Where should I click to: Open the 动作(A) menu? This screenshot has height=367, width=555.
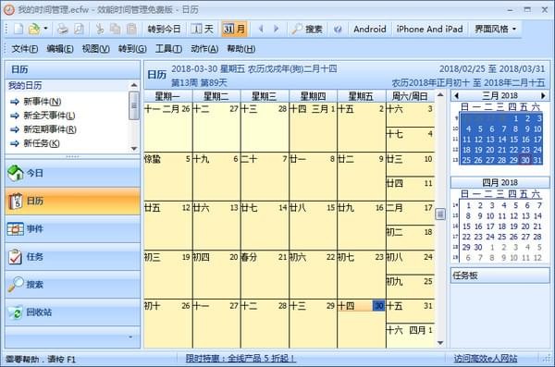tap(204, 49)
